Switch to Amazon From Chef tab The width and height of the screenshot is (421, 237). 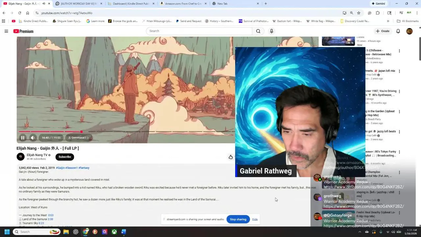(x=184, y=4)
